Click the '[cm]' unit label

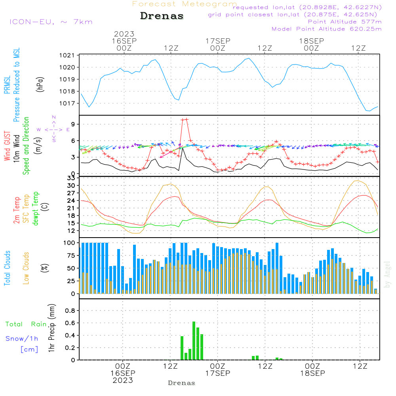click(29, 349)
